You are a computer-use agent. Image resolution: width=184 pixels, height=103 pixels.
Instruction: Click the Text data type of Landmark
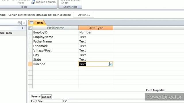click(96, 46)
